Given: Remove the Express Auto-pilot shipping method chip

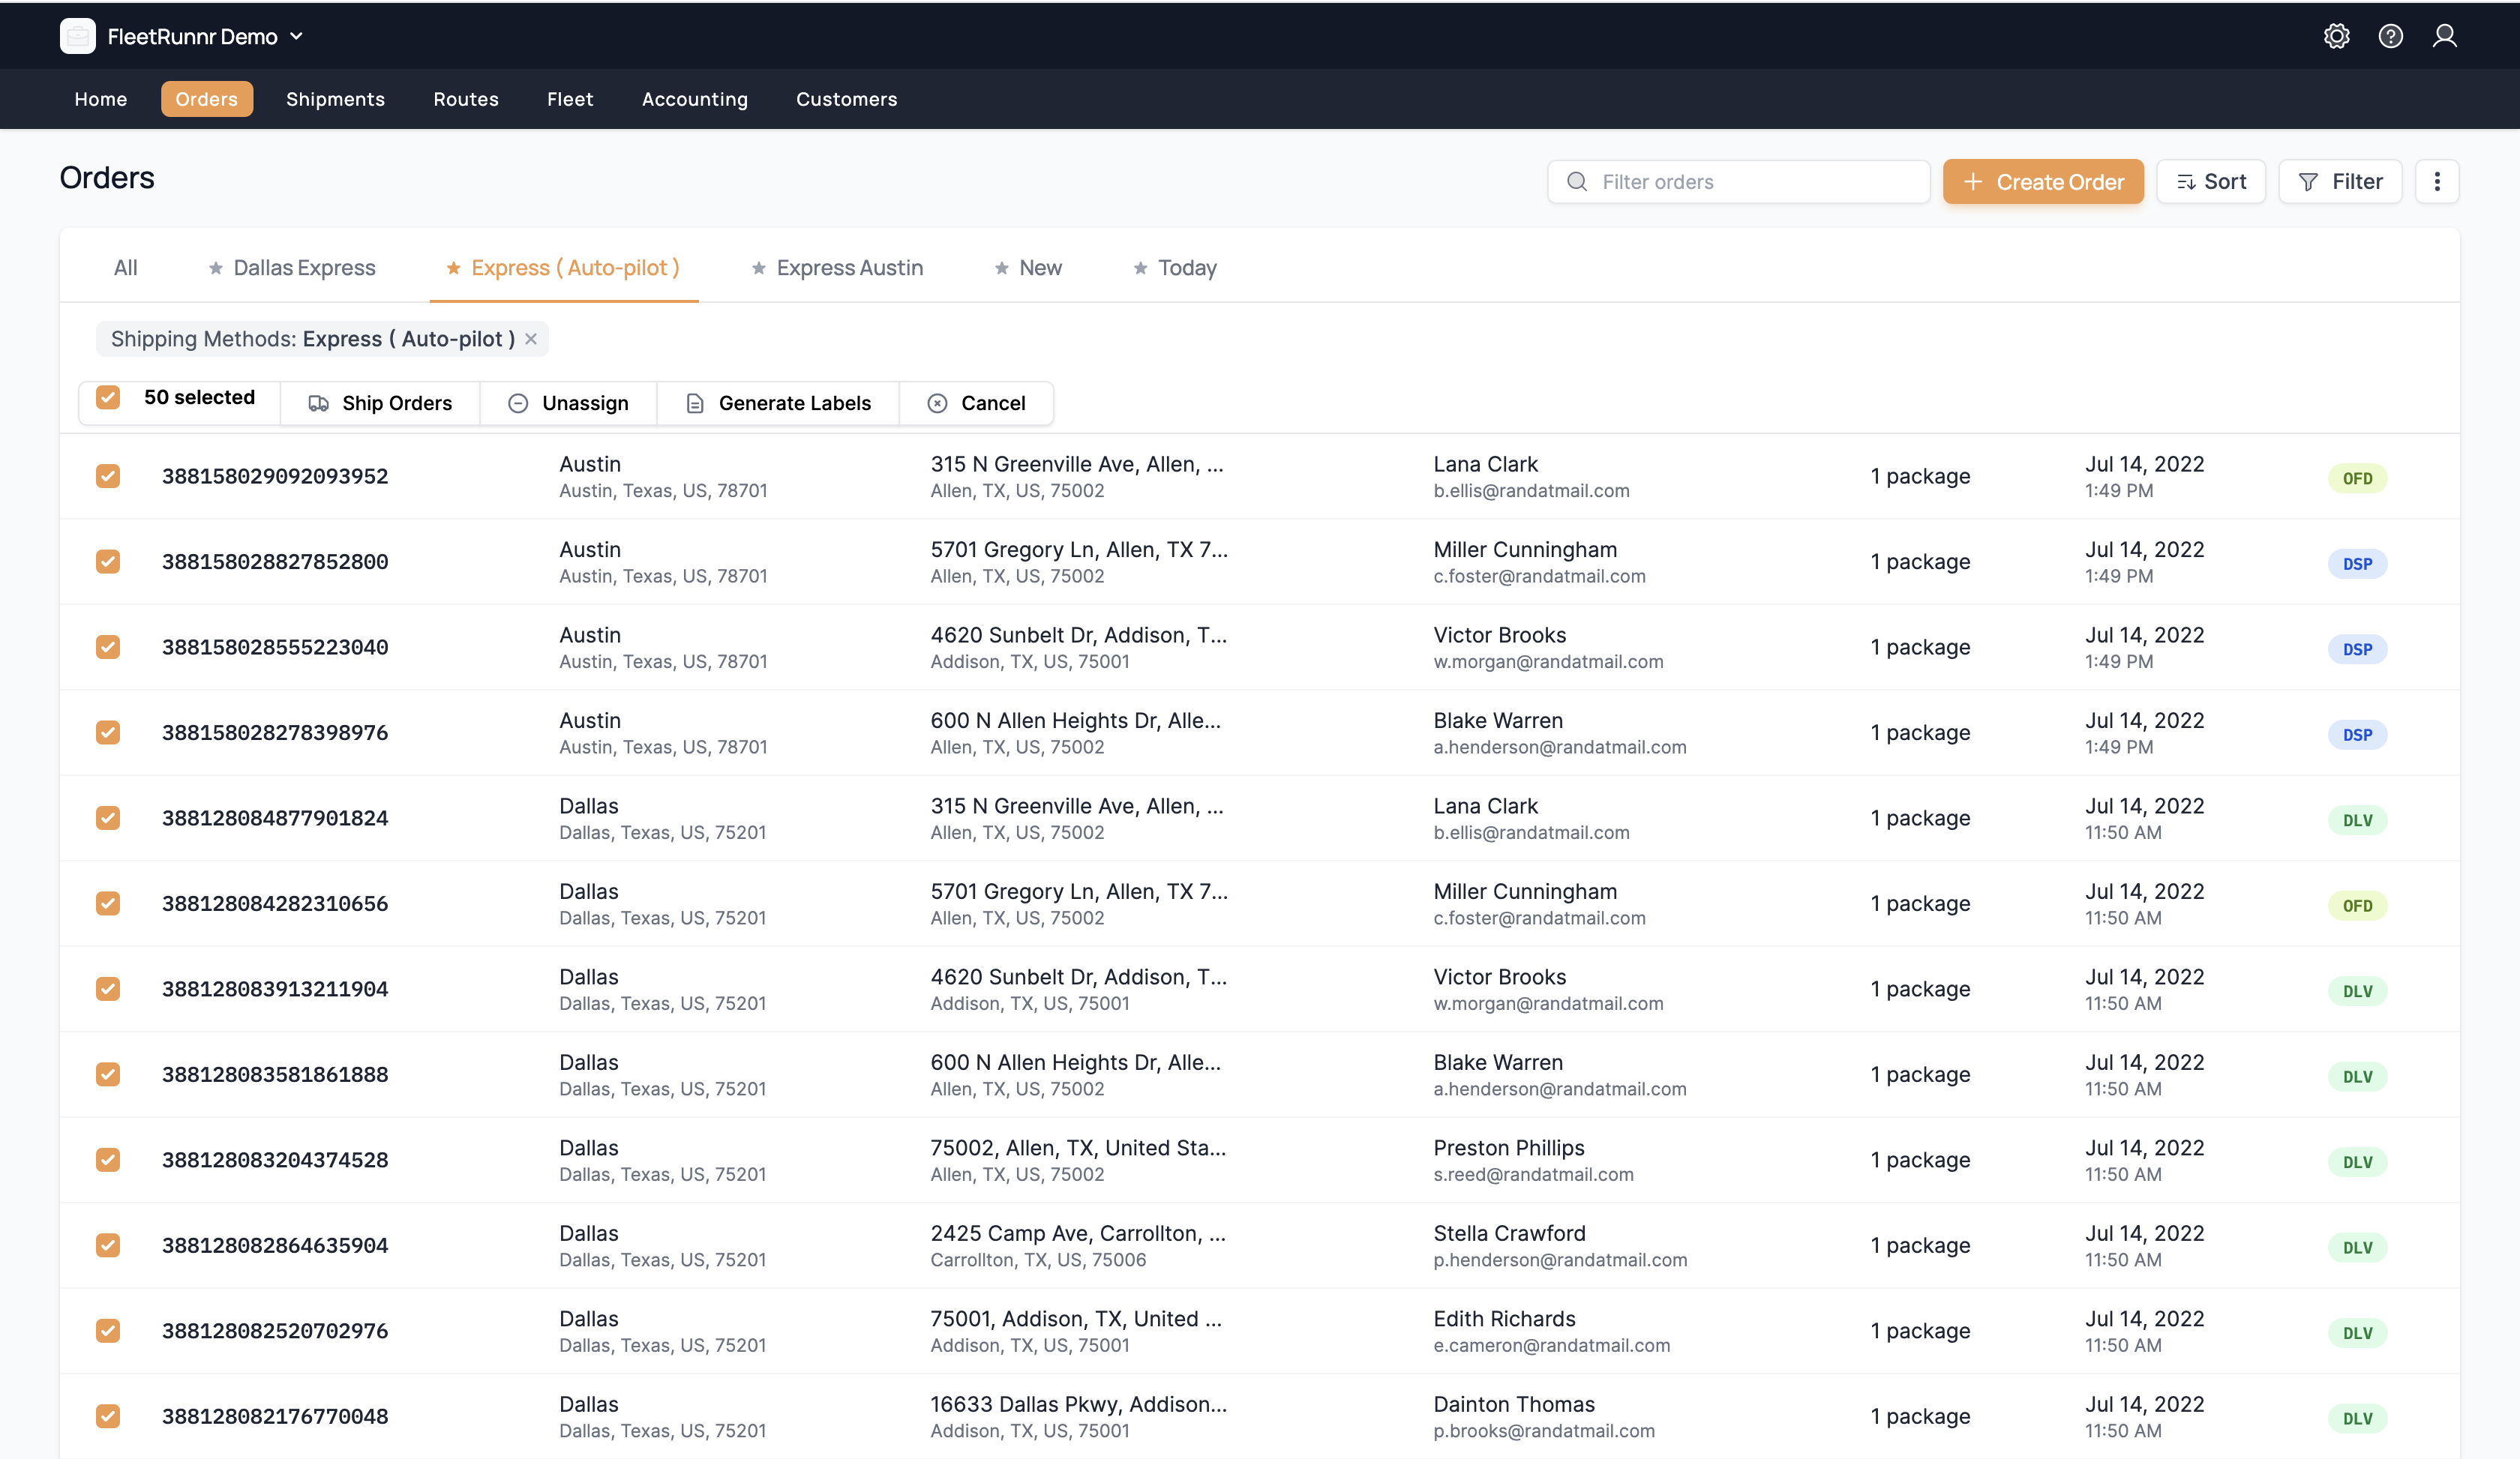Looking at the screenshot, I should click(531, 339).
